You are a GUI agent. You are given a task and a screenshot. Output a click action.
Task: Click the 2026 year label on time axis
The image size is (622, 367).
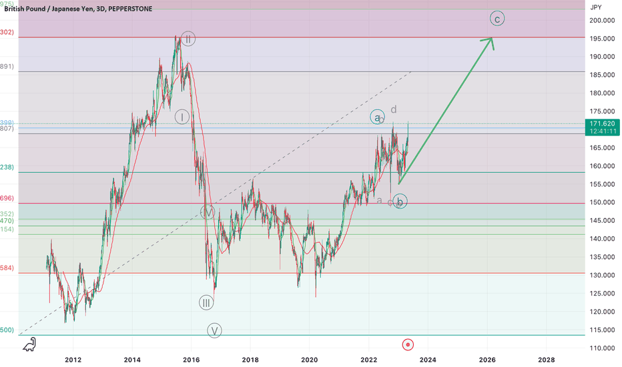coord(487,360)
